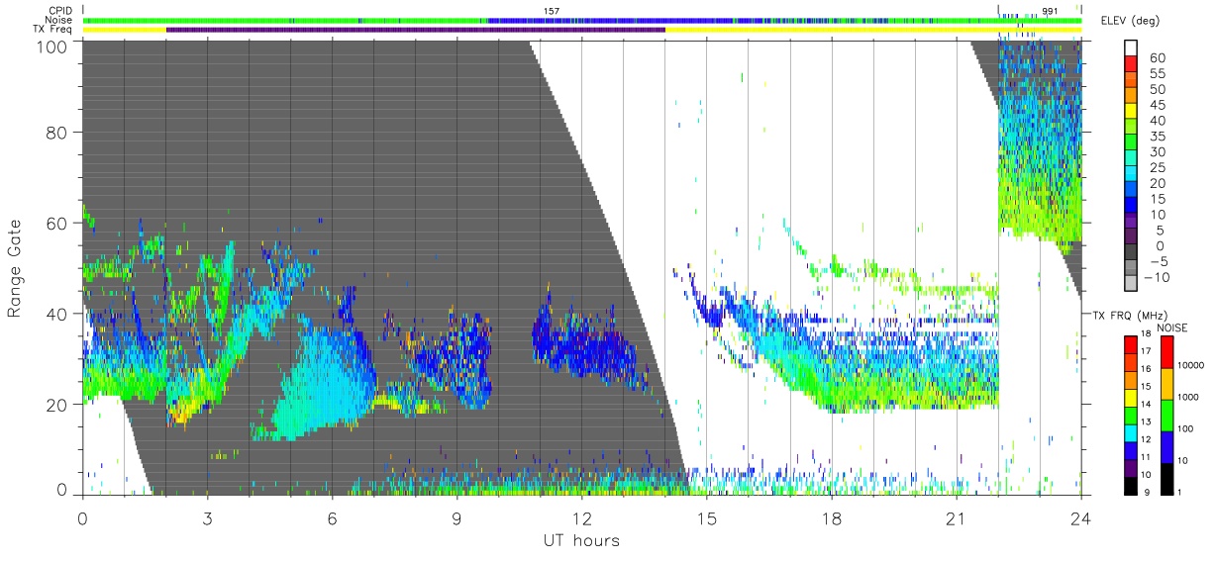Click the yellow swatch on ELEV colorbar
The image size is (1216, 561).
[1131, 111]
